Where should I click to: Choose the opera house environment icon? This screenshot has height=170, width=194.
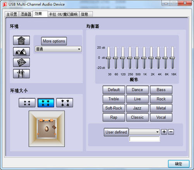point(21,52)
